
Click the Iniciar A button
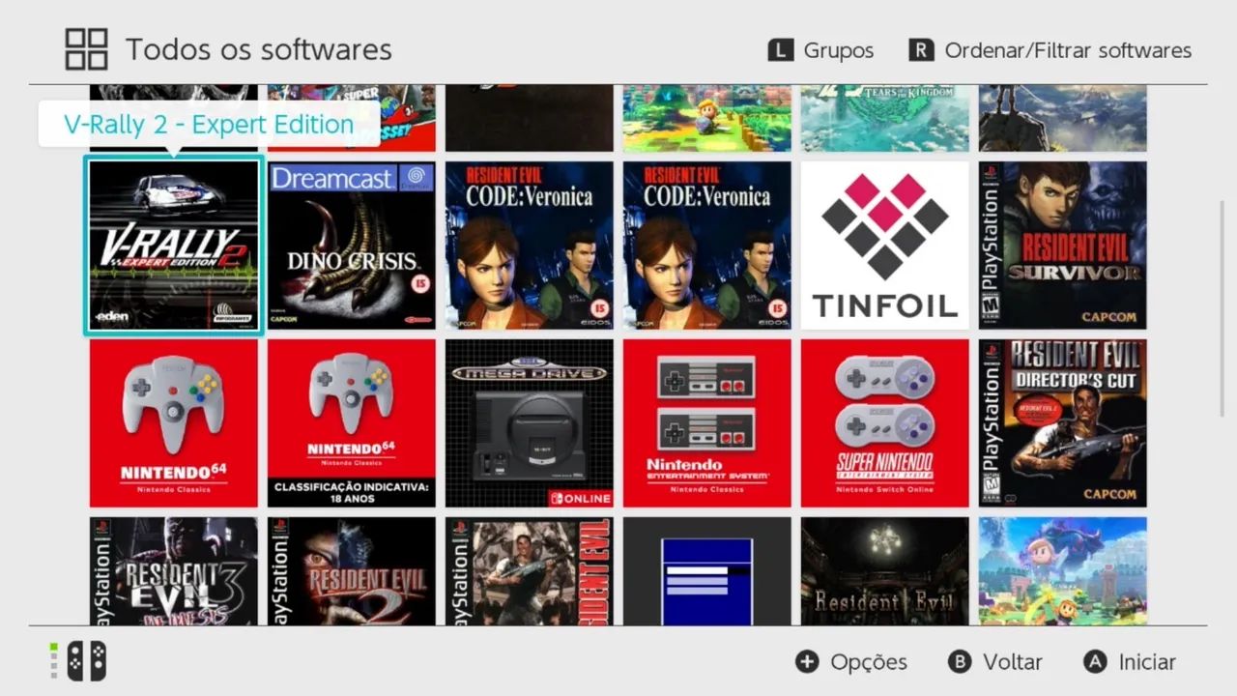1130,662
